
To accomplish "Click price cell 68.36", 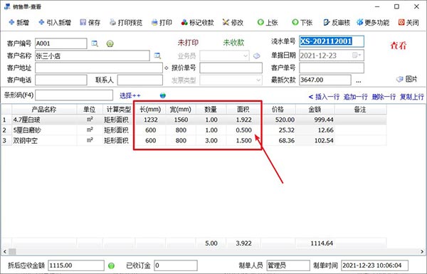I will tap(278, 140).
